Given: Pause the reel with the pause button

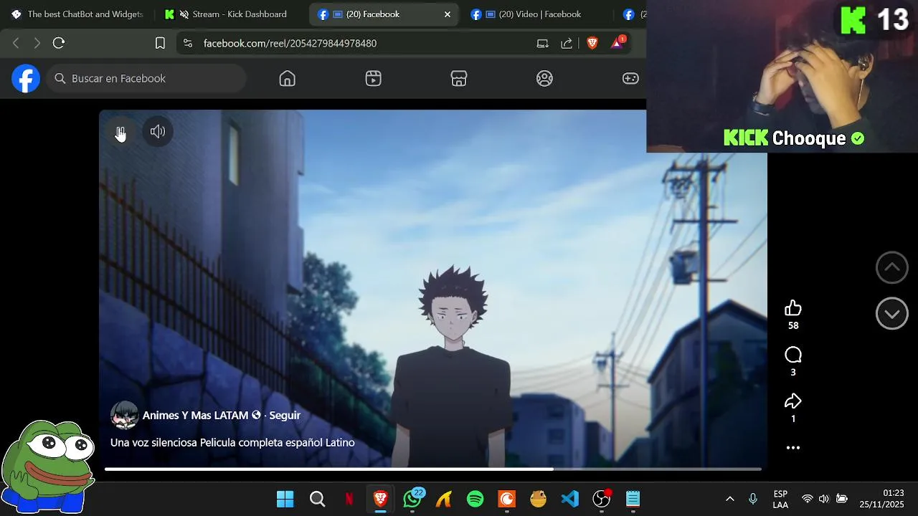Looking at the screenshot, I should click(x=120, y=132).
